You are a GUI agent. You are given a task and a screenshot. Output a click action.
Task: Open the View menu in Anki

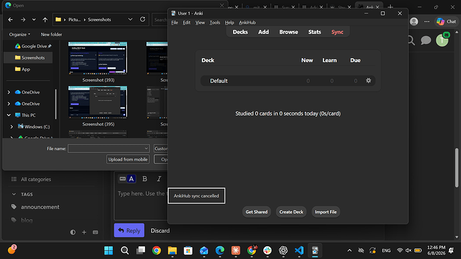point(200,23)
